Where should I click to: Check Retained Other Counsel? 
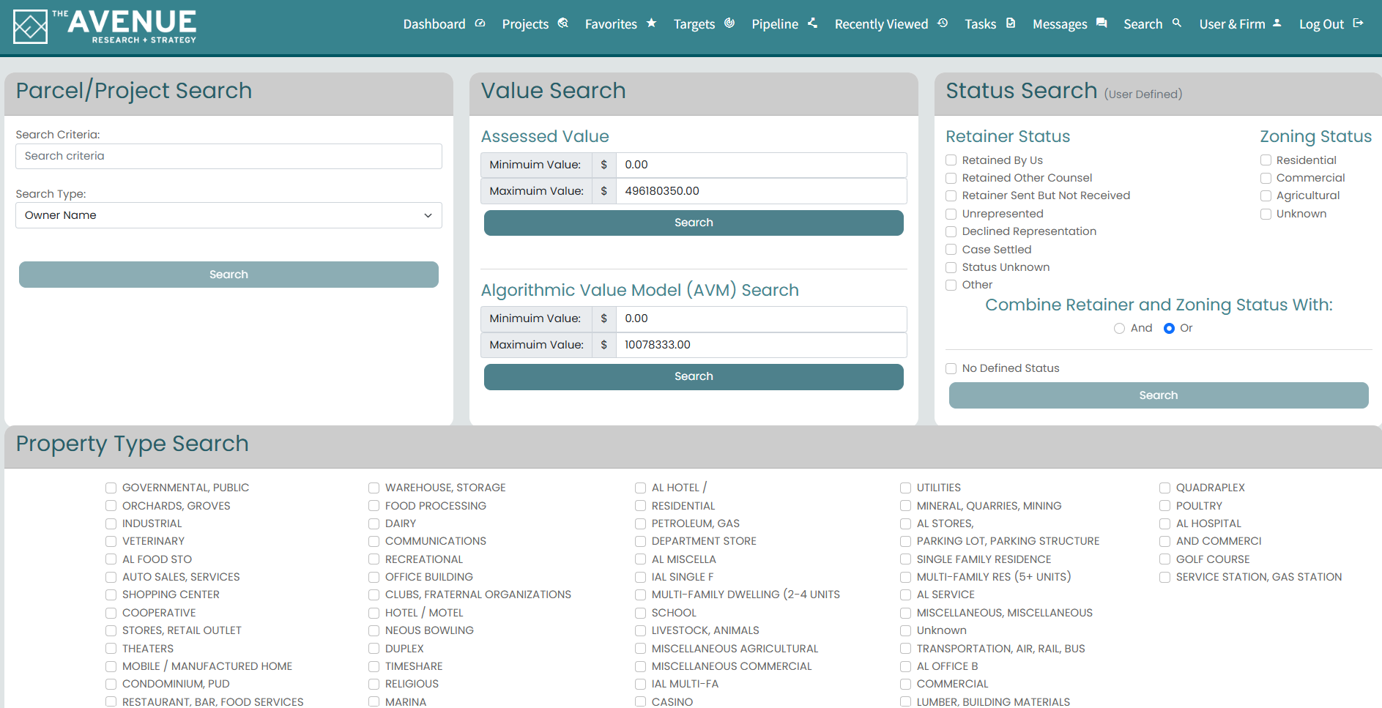coord(951,178)
